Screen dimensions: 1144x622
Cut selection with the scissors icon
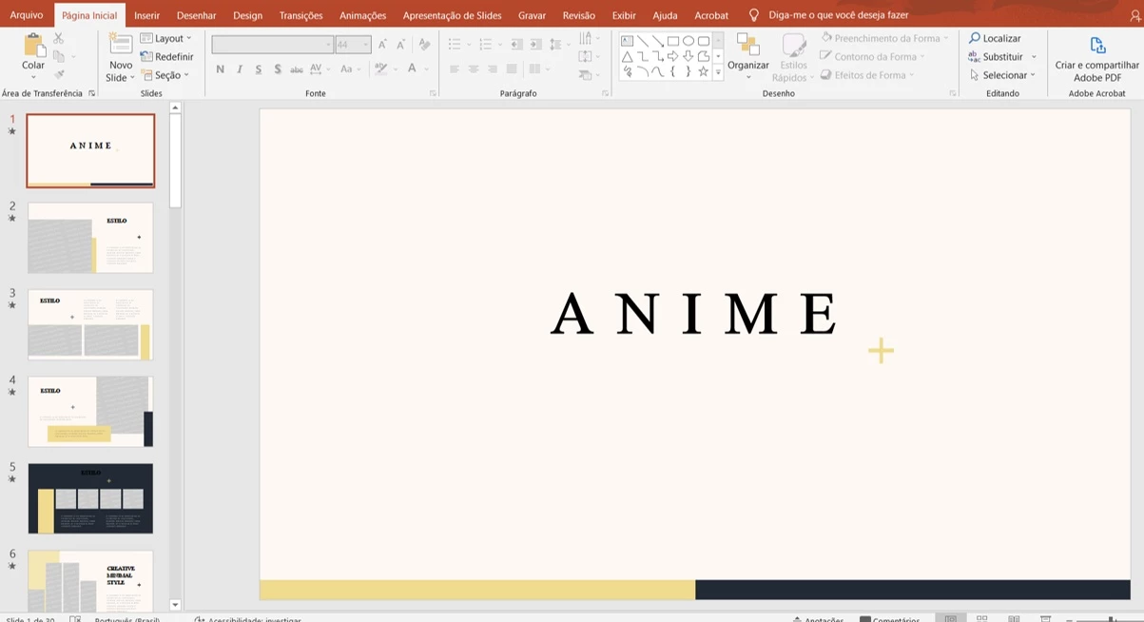pyautogui.click(x=59, y=38)
